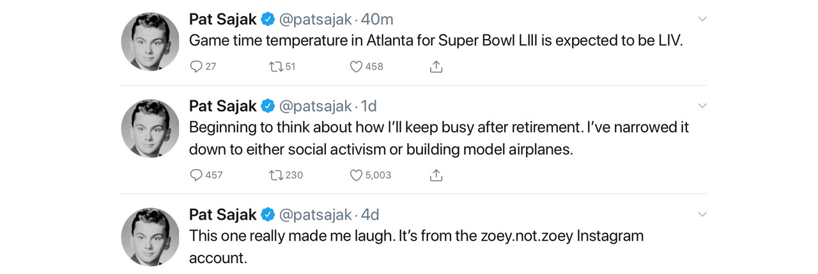Click profile avatar beside the Super Bowl tweet
818x274 pixels.
coord(150,42)
